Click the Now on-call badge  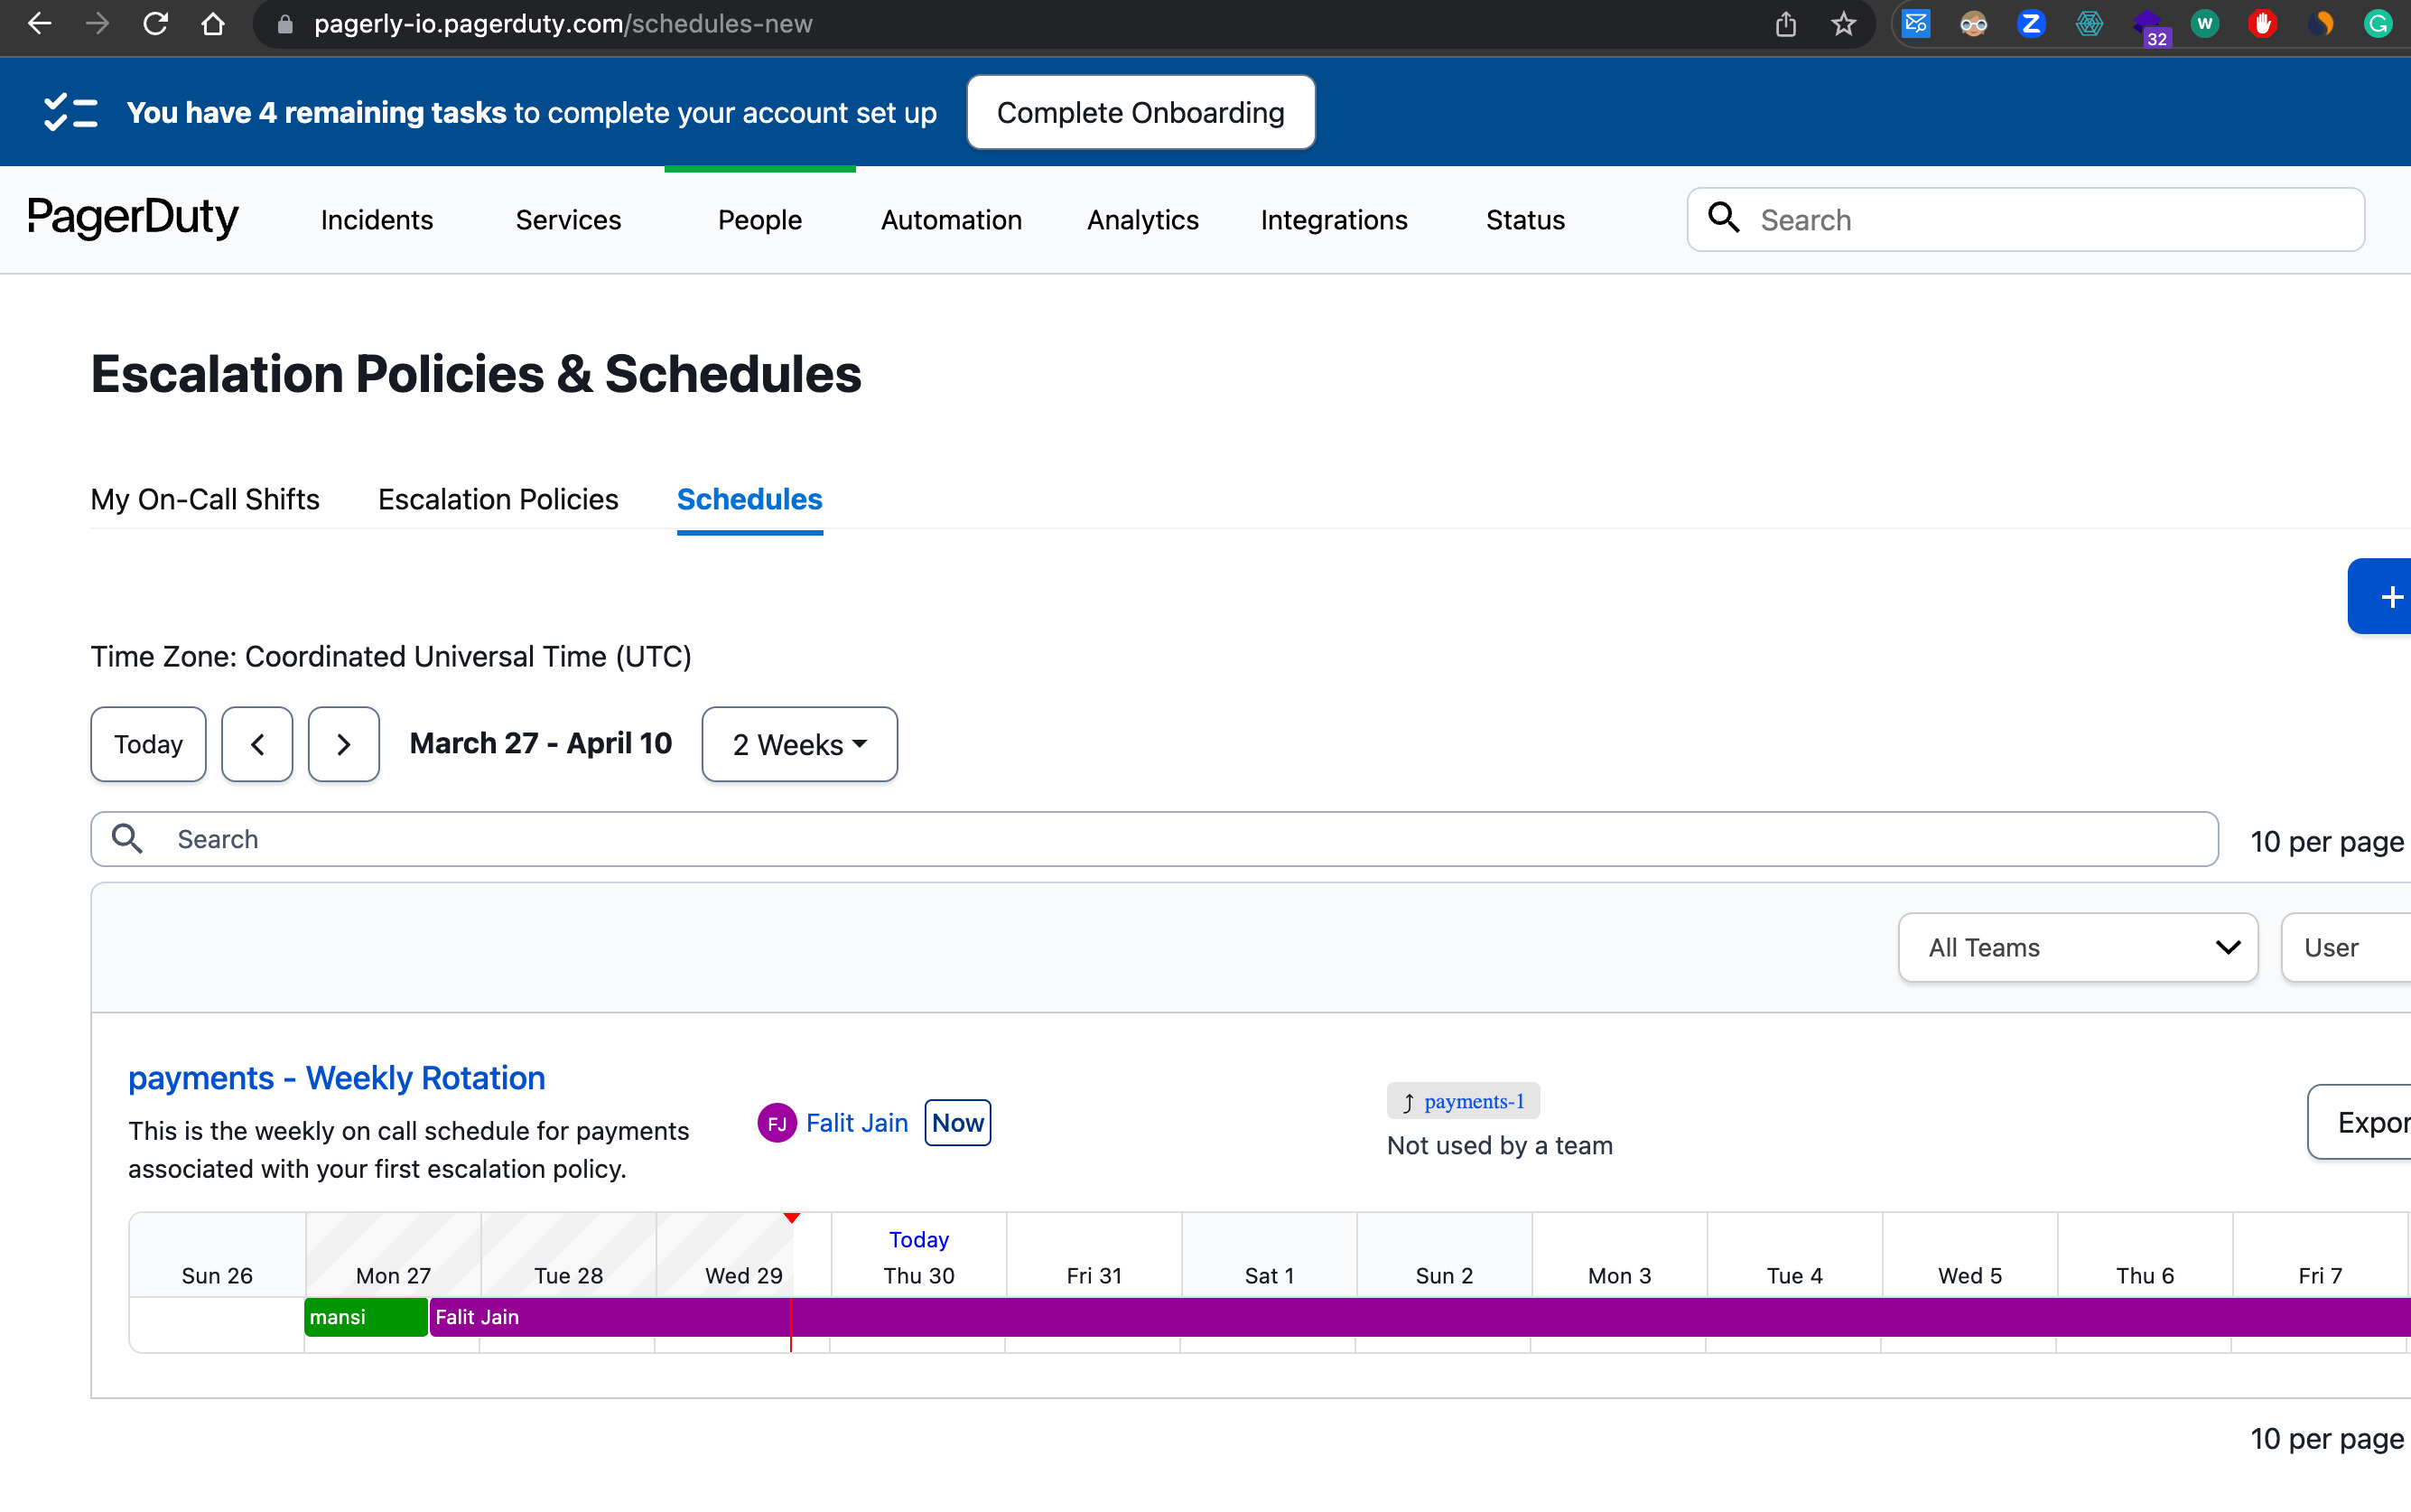click(x=957, y=1123)
